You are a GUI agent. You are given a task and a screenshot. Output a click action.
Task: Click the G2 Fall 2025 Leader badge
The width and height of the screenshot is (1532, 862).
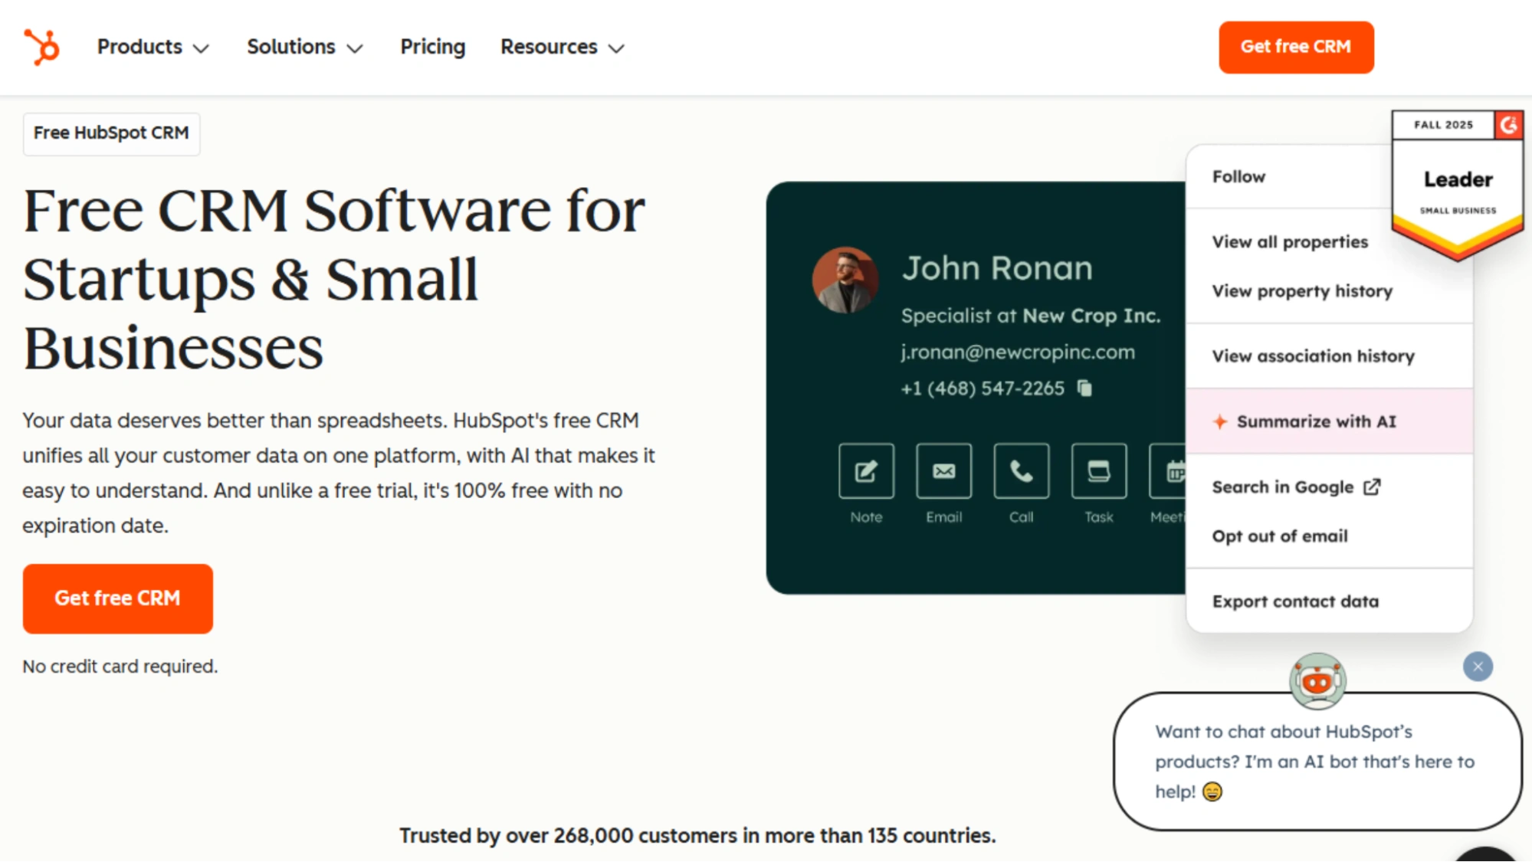click(1457, 184)
